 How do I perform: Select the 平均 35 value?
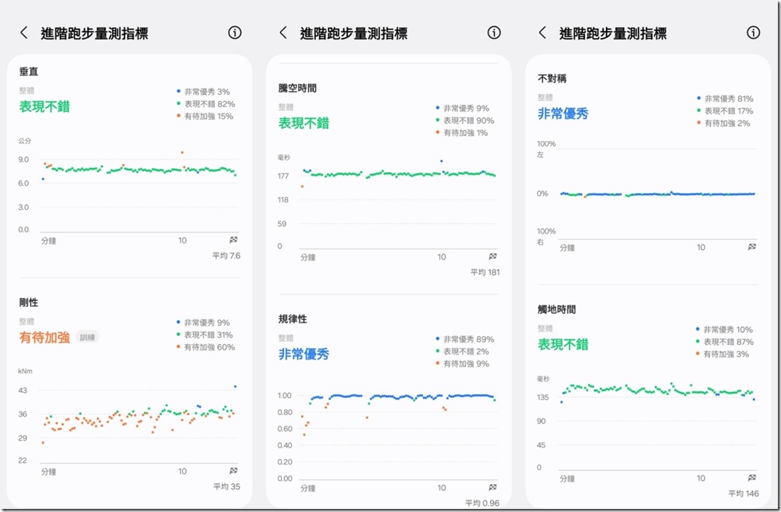coord(226,486)
